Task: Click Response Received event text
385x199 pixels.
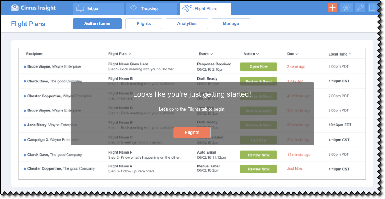Action: (x=214, y=64)
